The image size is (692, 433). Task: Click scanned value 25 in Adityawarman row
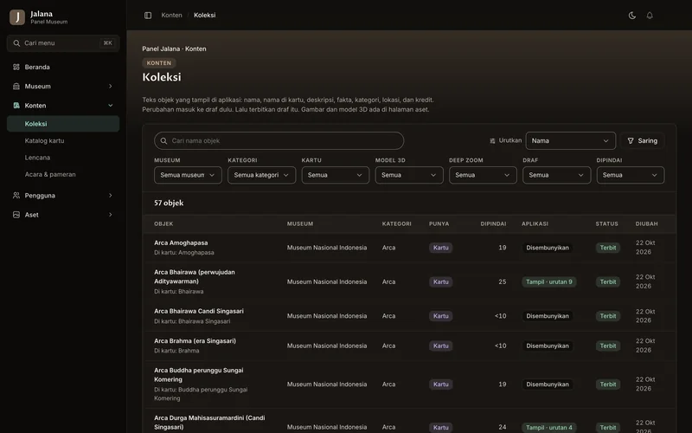click(x=503, y=282)
